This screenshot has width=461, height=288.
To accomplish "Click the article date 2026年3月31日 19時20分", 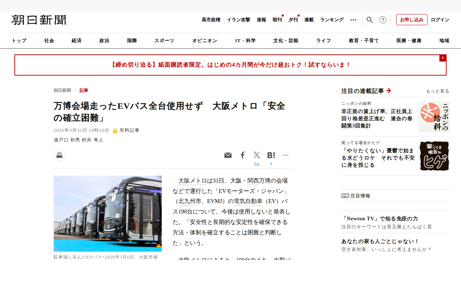I will [x=81, y=130].
